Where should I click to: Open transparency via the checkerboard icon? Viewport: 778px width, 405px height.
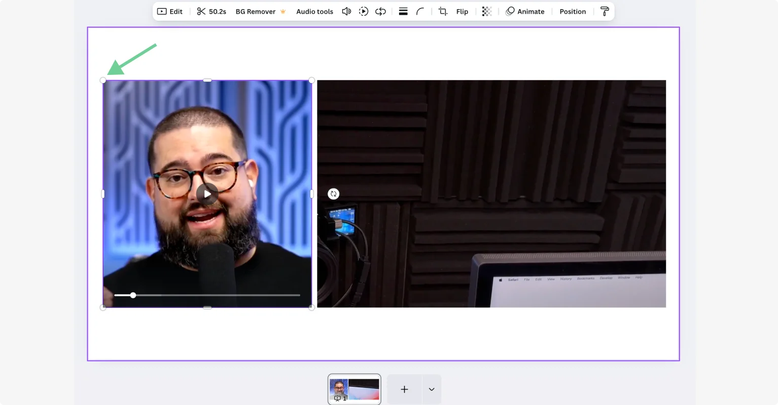(x=486, y=11)
